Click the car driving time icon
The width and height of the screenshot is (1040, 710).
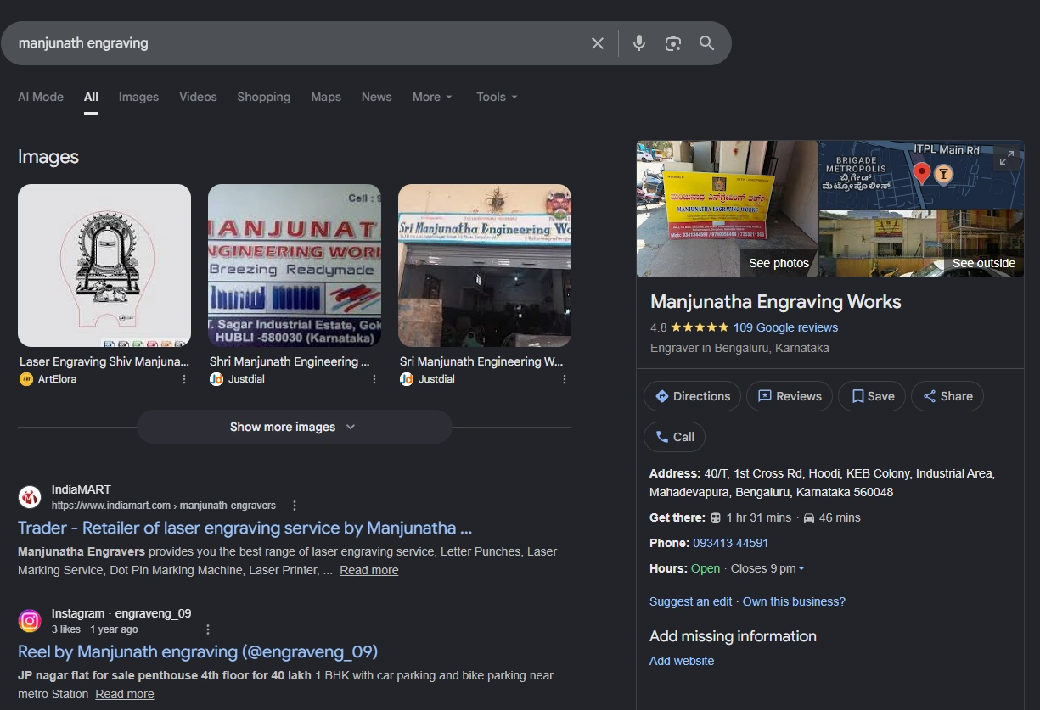[x=809, y=517]
